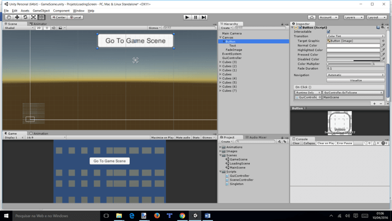392x221 pixels.
Task: Pick Pressed Color with eyedropper
Action: pos(383,55)
